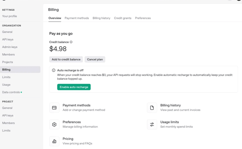The width and height of the screenshot is (242, 149).
Task: Click the Credit balance label
Action: pos(59,42)
